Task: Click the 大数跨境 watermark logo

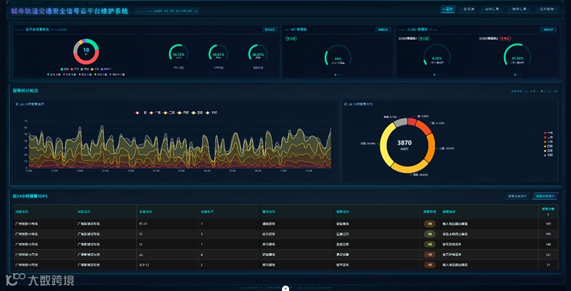Action: click(x=40, y=280)
